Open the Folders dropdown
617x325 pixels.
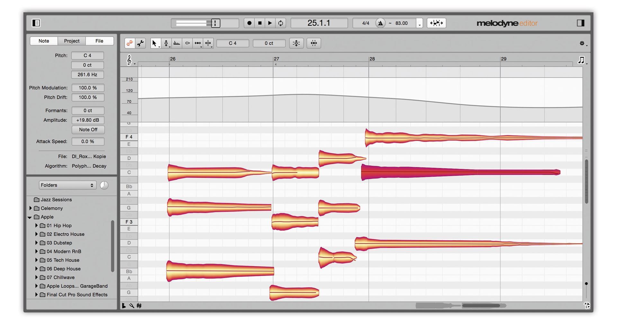click(67, 185)
